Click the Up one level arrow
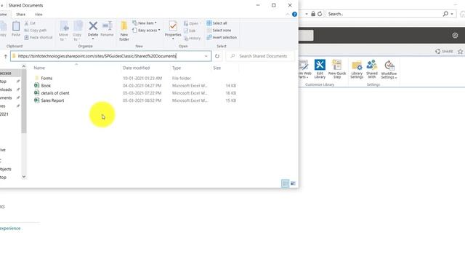Image resolution: width=465 pixels, height=262 pixels. pyautogui.click(x=5, y=56)
